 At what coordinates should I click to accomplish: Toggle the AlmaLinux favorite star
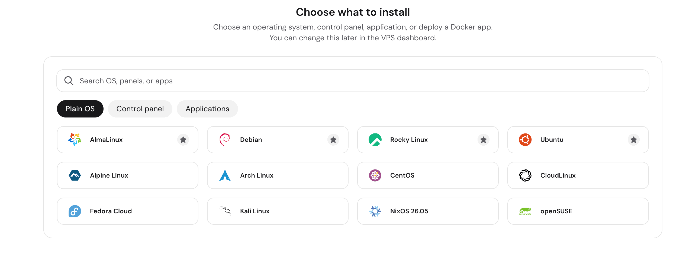(x=183, y=140)
